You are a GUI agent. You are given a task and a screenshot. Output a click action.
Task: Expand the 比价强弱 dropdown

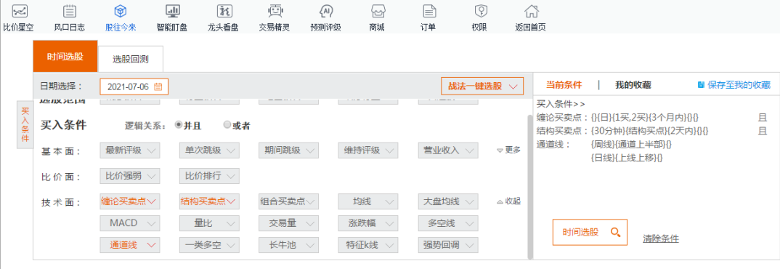click(130, 176)
